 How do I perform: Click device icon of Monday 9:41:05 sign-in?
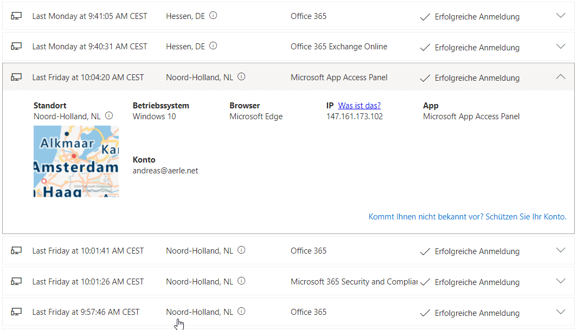pyautogui.click(x=16, y=16)
